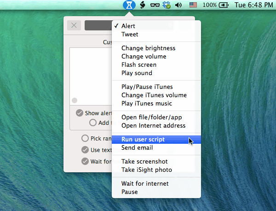276x211 pixels.
Task: Toggle the Add checkbox under Show alert
Action: pyautogui.click(x=93, y=123)
